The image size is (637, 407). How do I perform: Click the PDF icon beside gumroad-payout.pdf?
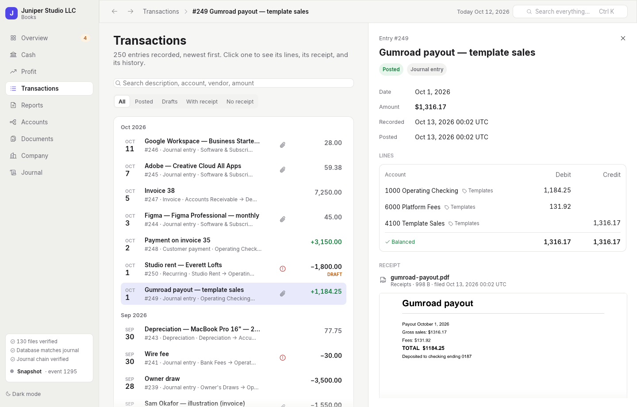[383, 280]
